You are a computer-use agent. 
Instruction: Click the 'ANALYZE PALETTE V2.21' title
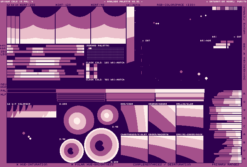[x=123, y=2]
